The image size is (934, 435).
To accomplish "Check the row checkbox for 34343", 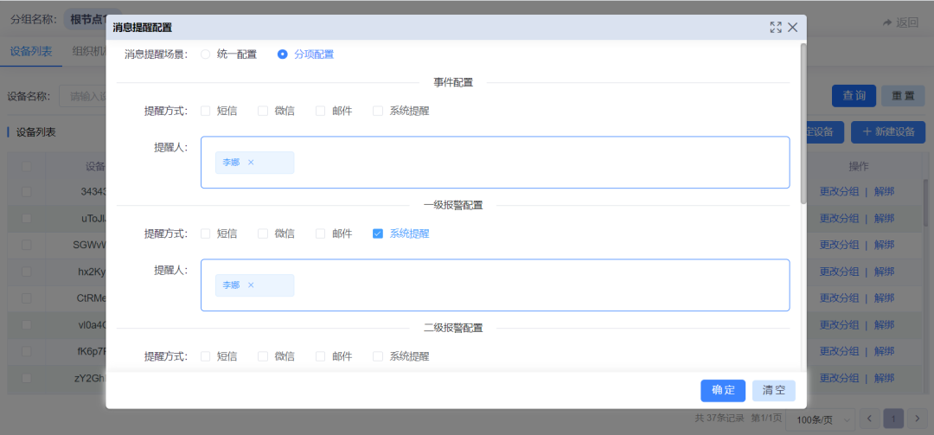I will (x=26, y=192).
